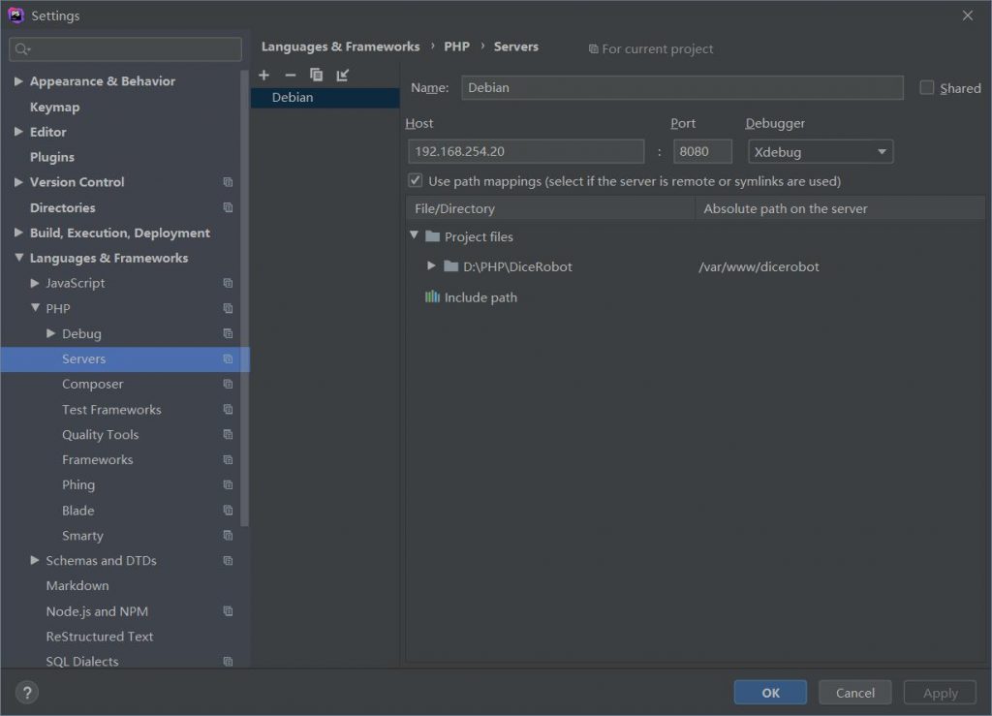This screenshot has height=716, width=992.
Task: Click project-level icon beside Test Frameworks
Action: 229,409
